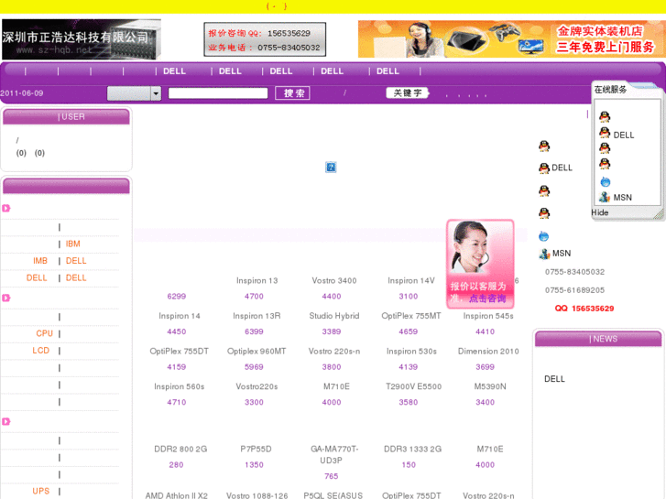666x499 pixels.
Task: Hide the floating online service panel
Action: (600, 212)
